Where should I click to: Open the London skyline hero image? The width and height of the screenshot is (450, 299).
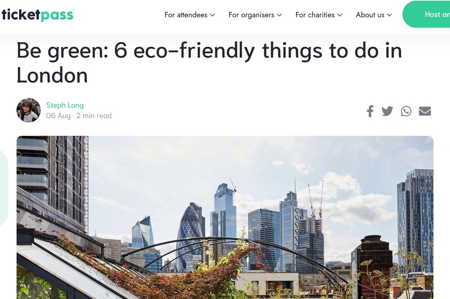pyautogui.click(x=225, y=217)
